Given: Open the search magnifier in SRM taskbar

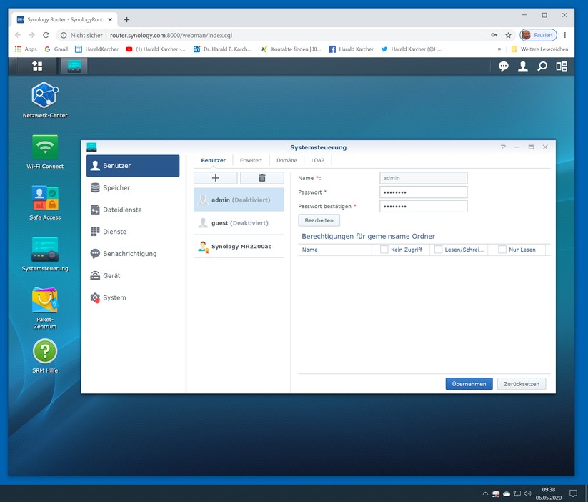Looking at the screenshot, I should click(542, 67).
